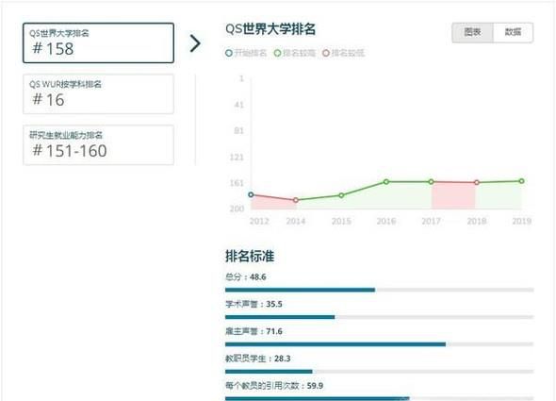The image size is (556, 401).
Task: Click the 总分 48.6 progress bar
Action: tap(380, 290)
